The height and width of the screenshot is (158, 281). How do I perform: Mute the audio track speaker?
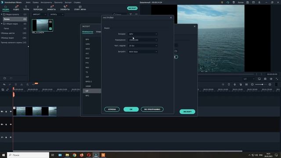coord(11,137)
